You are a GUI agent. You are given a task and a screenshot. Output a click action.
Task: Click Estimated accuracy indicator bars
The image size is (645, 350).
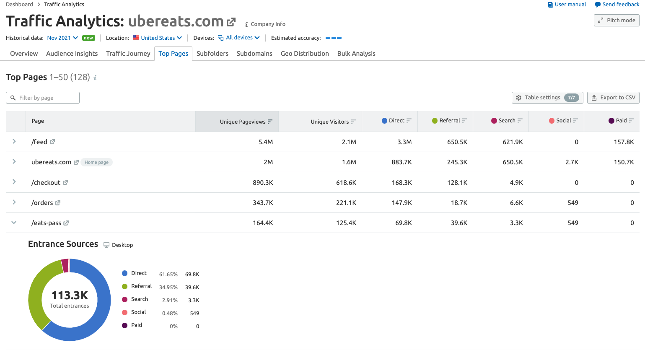(334, 38)
